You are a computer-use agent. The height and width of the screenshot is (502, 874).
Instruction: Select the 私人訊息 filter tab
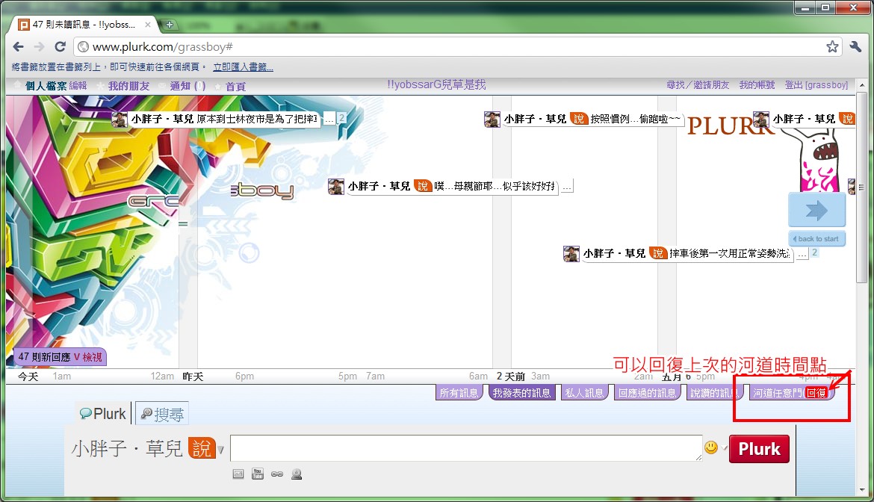[x=584, y=393]
